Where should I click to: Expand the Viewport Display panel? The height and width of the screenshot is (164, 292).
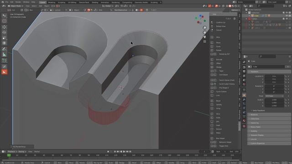point(269,135)
